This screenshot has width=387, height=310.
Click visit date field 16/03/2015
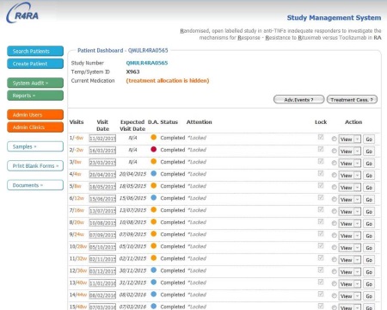click(x=102, y=151)
